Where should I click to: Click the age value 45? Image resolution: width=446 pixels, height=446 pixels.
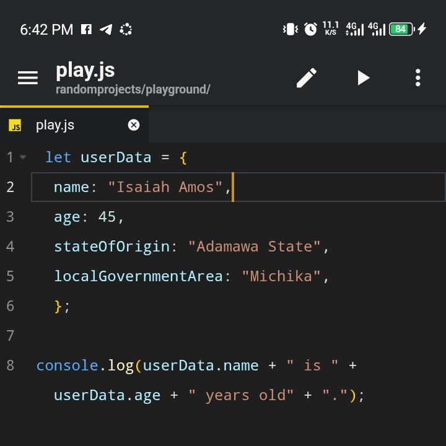107,217
